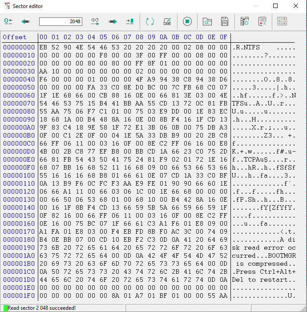
Task: Click the 55 byte in row 000001F0
Action: click(211, 296)
